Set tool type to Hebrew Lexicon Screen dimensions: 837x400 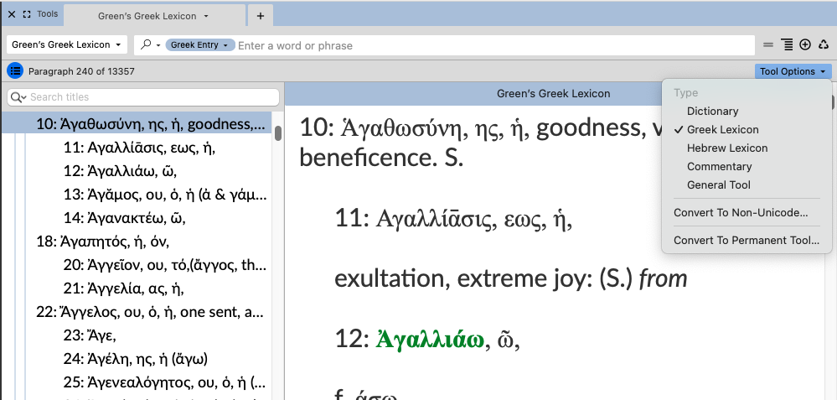[726, 148]
